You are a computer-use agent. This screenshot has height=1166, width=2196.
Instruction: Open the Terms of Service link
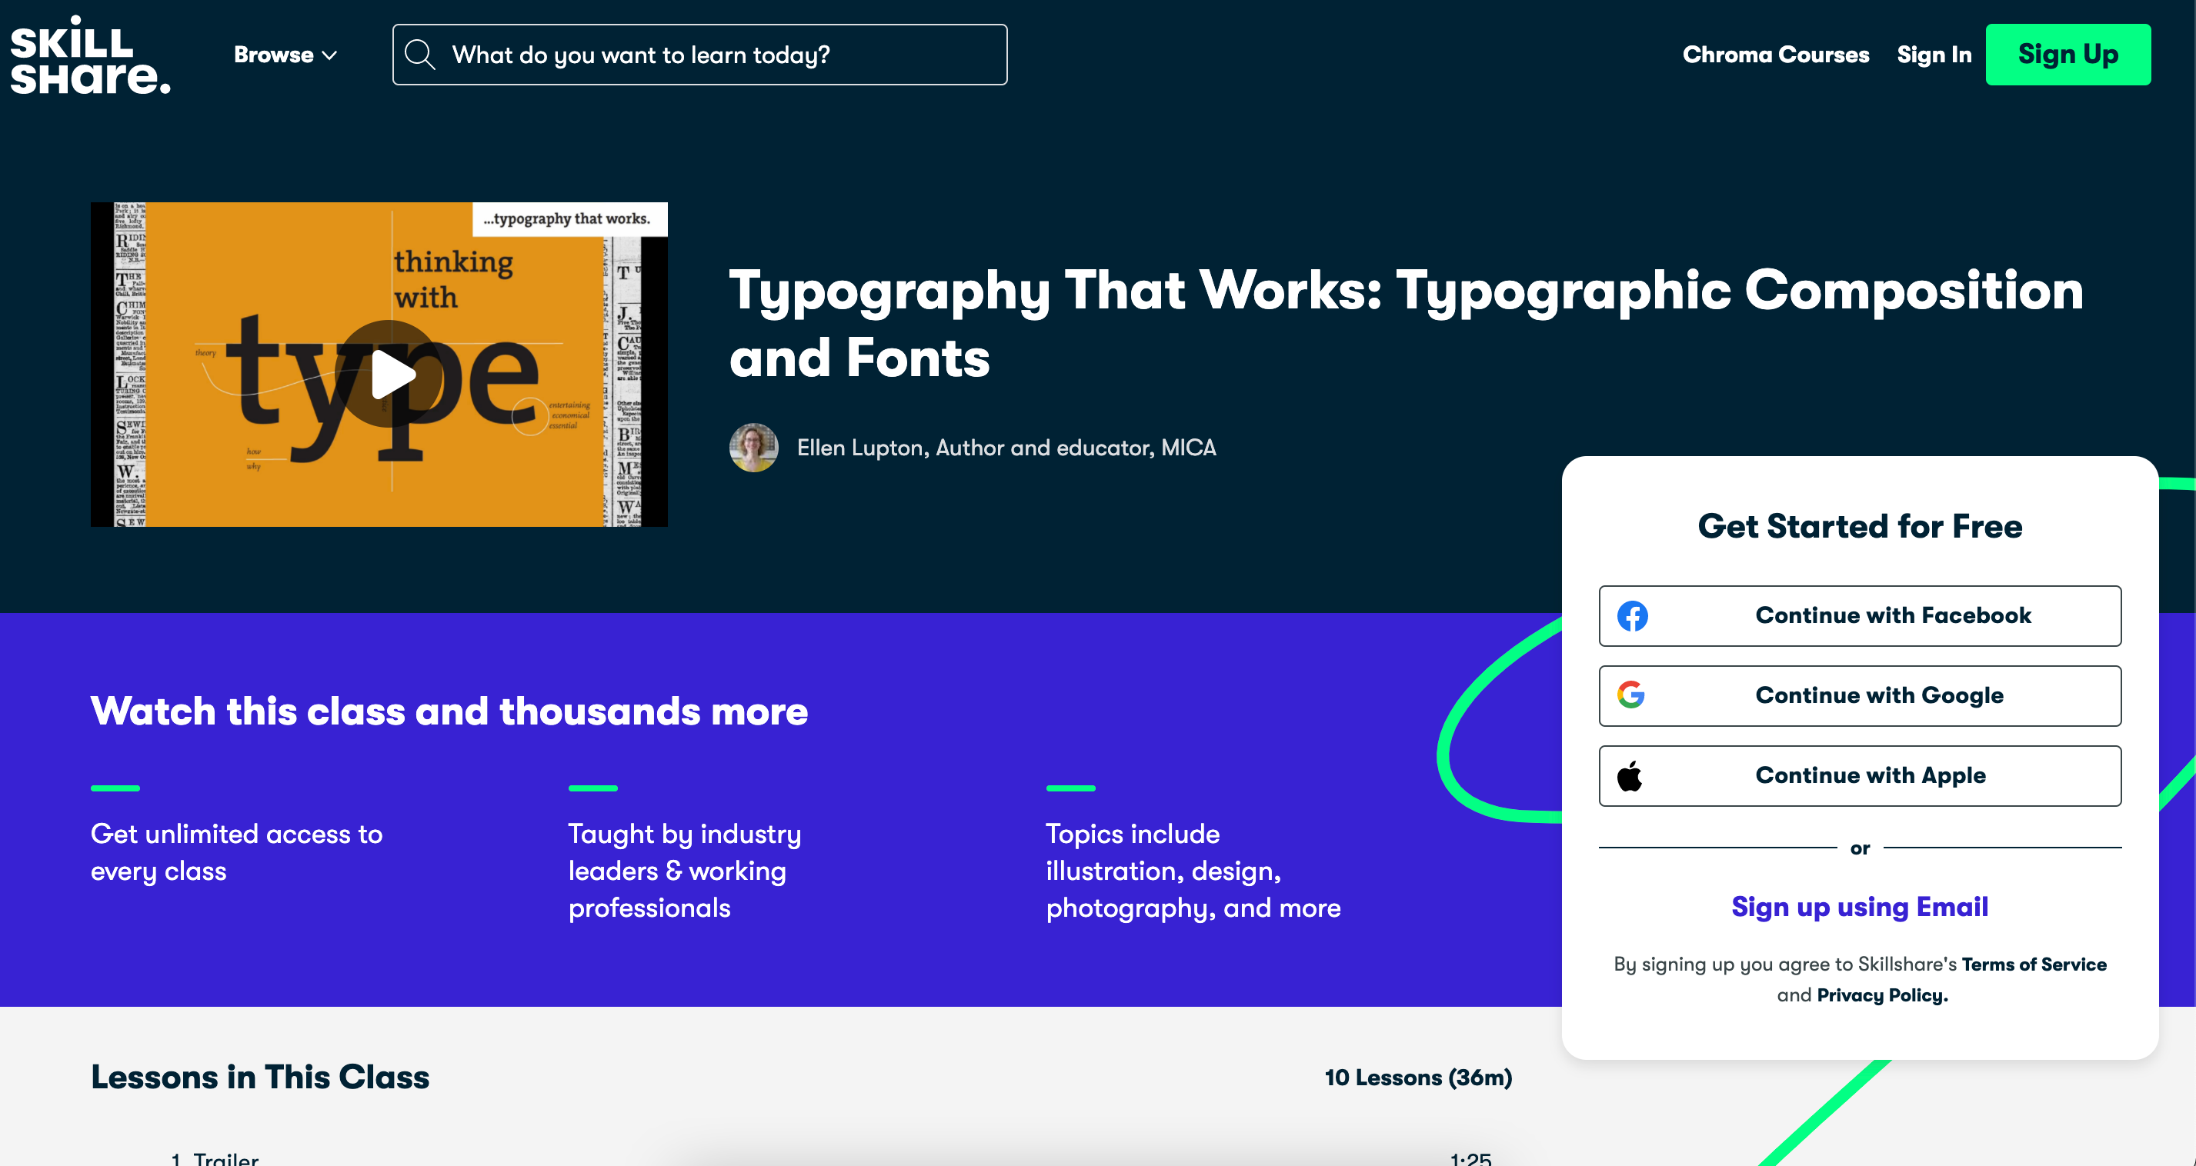2033,964
